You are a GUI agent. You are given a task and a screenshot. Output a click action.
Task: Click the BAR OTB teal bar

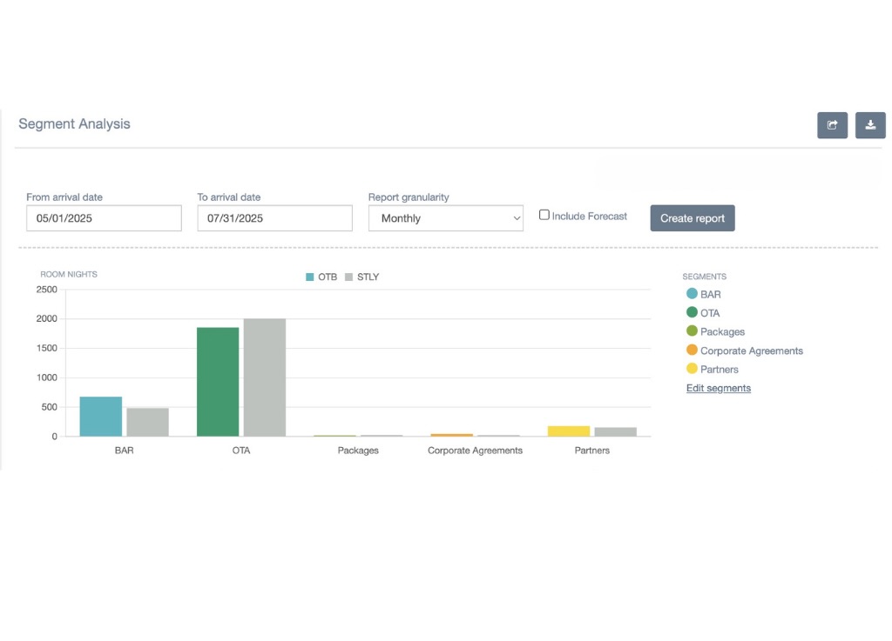101,417
